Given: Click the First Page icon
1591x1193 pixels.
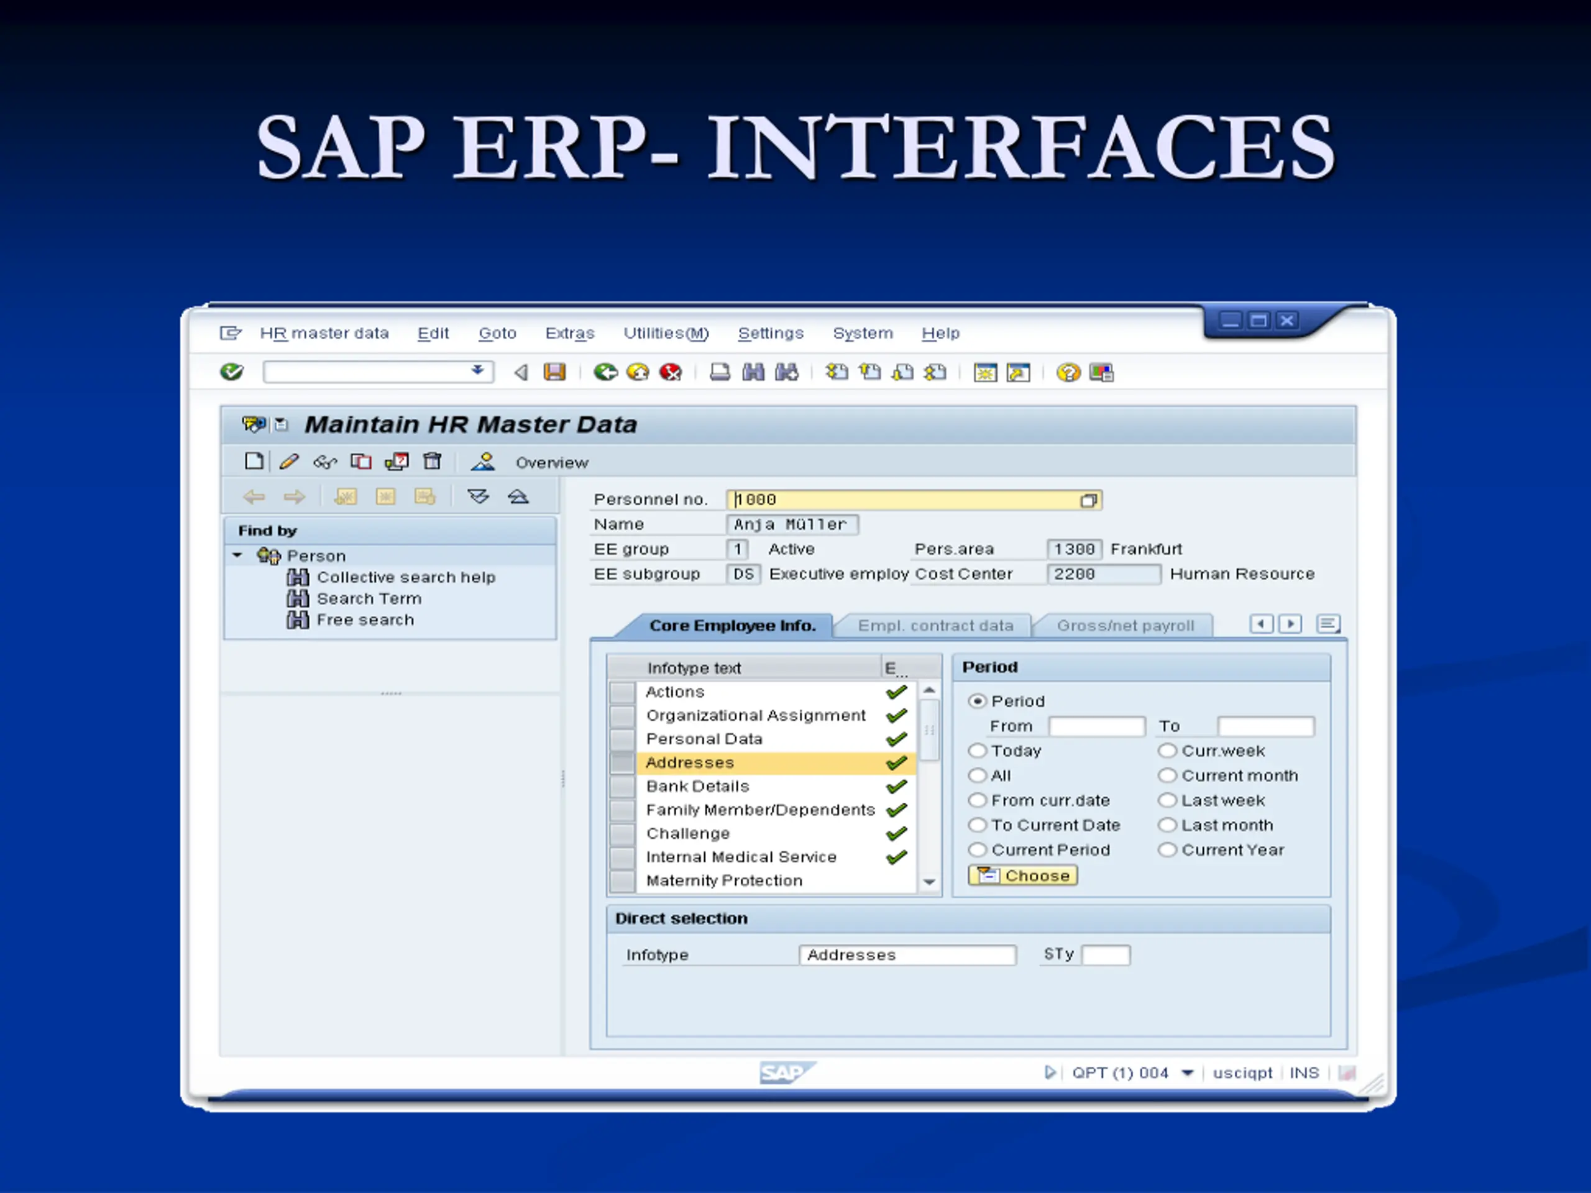Looking at the screenshot, I should 837,372.
